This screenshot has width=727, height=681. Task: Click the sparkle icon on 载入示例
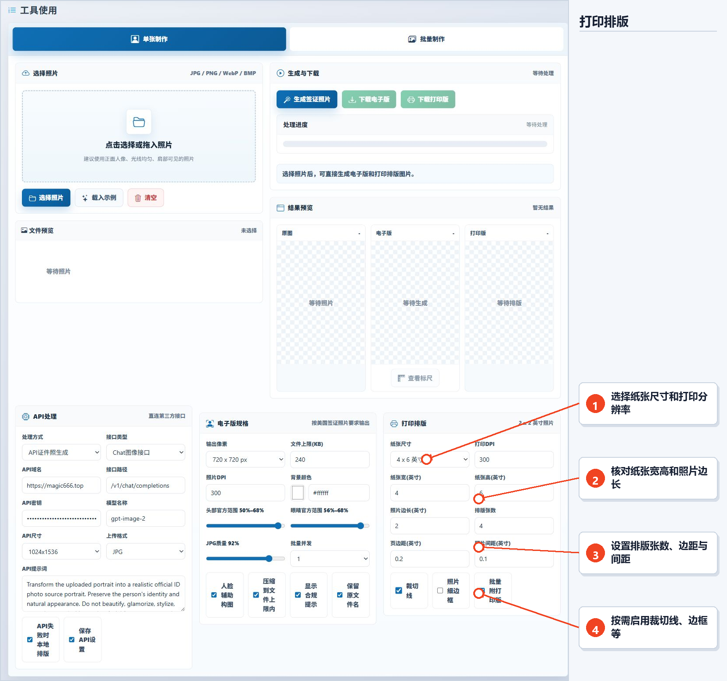85,198
